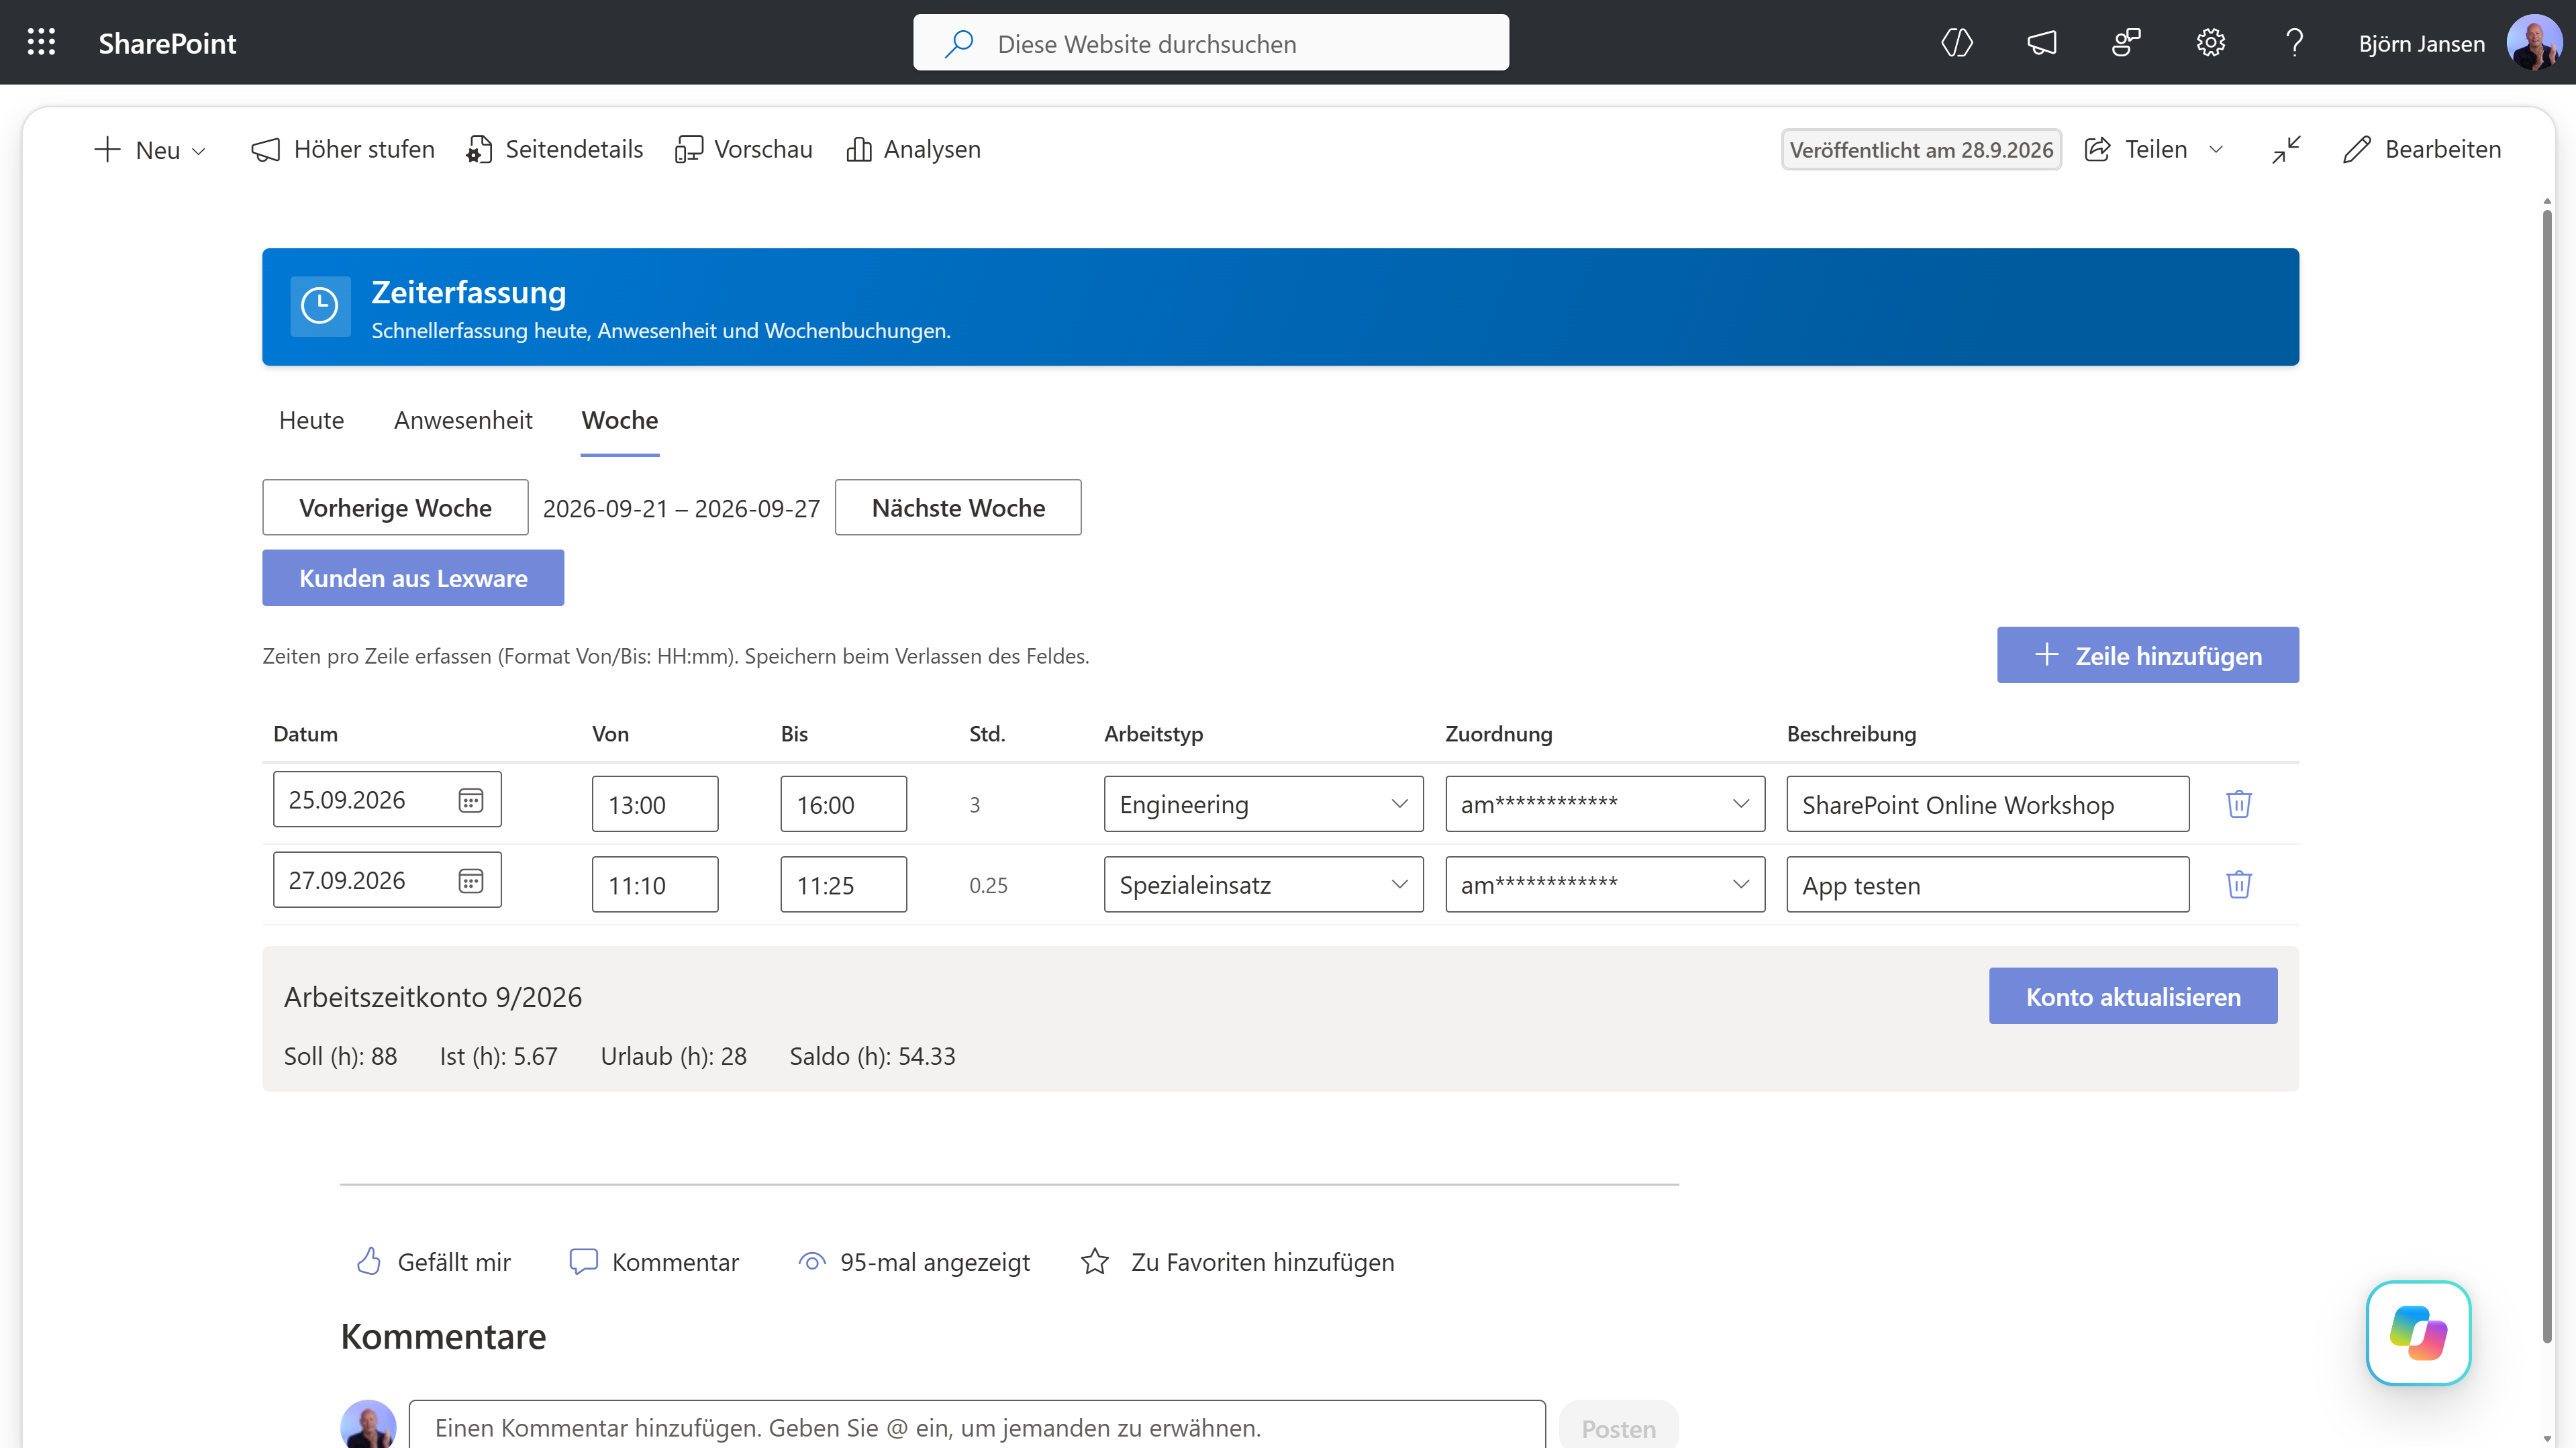Click the Bis field showing 11:25
The height and width of the screenshot is (1448, 2576).
(x=843, y=884)
